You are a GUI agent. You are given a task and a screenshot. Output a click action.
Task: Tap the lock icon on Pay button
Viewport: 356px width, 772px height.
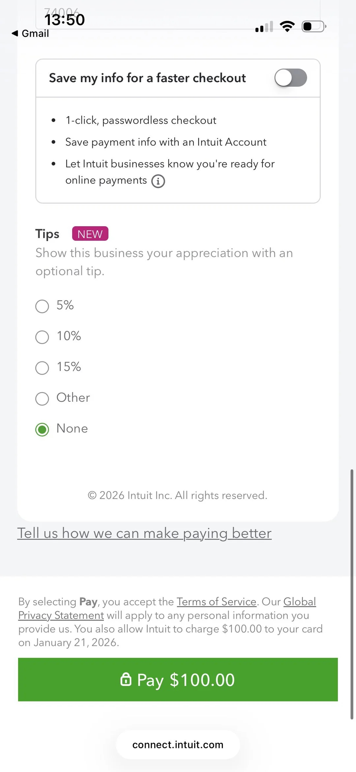pyautogui.click(x=126, y=679)
